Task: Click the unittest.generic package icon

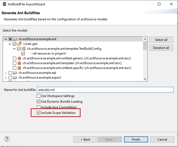Action: point(19,58)
